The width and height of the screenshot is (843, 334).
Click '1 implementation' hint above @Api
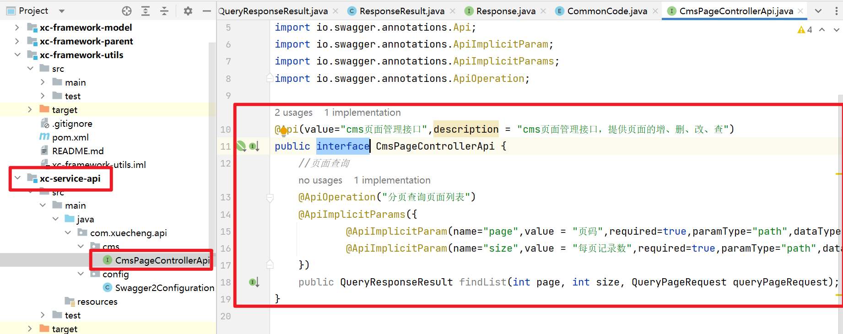(362, 113)
